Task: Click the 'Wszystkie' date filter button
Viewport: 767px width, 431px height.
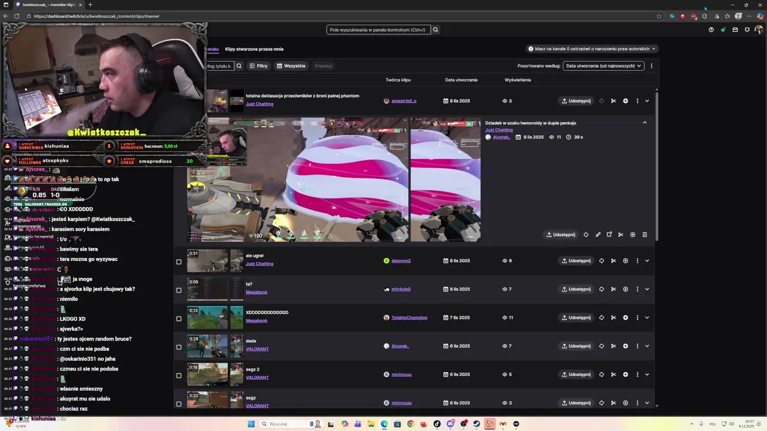Action: [x=291, y=66]
